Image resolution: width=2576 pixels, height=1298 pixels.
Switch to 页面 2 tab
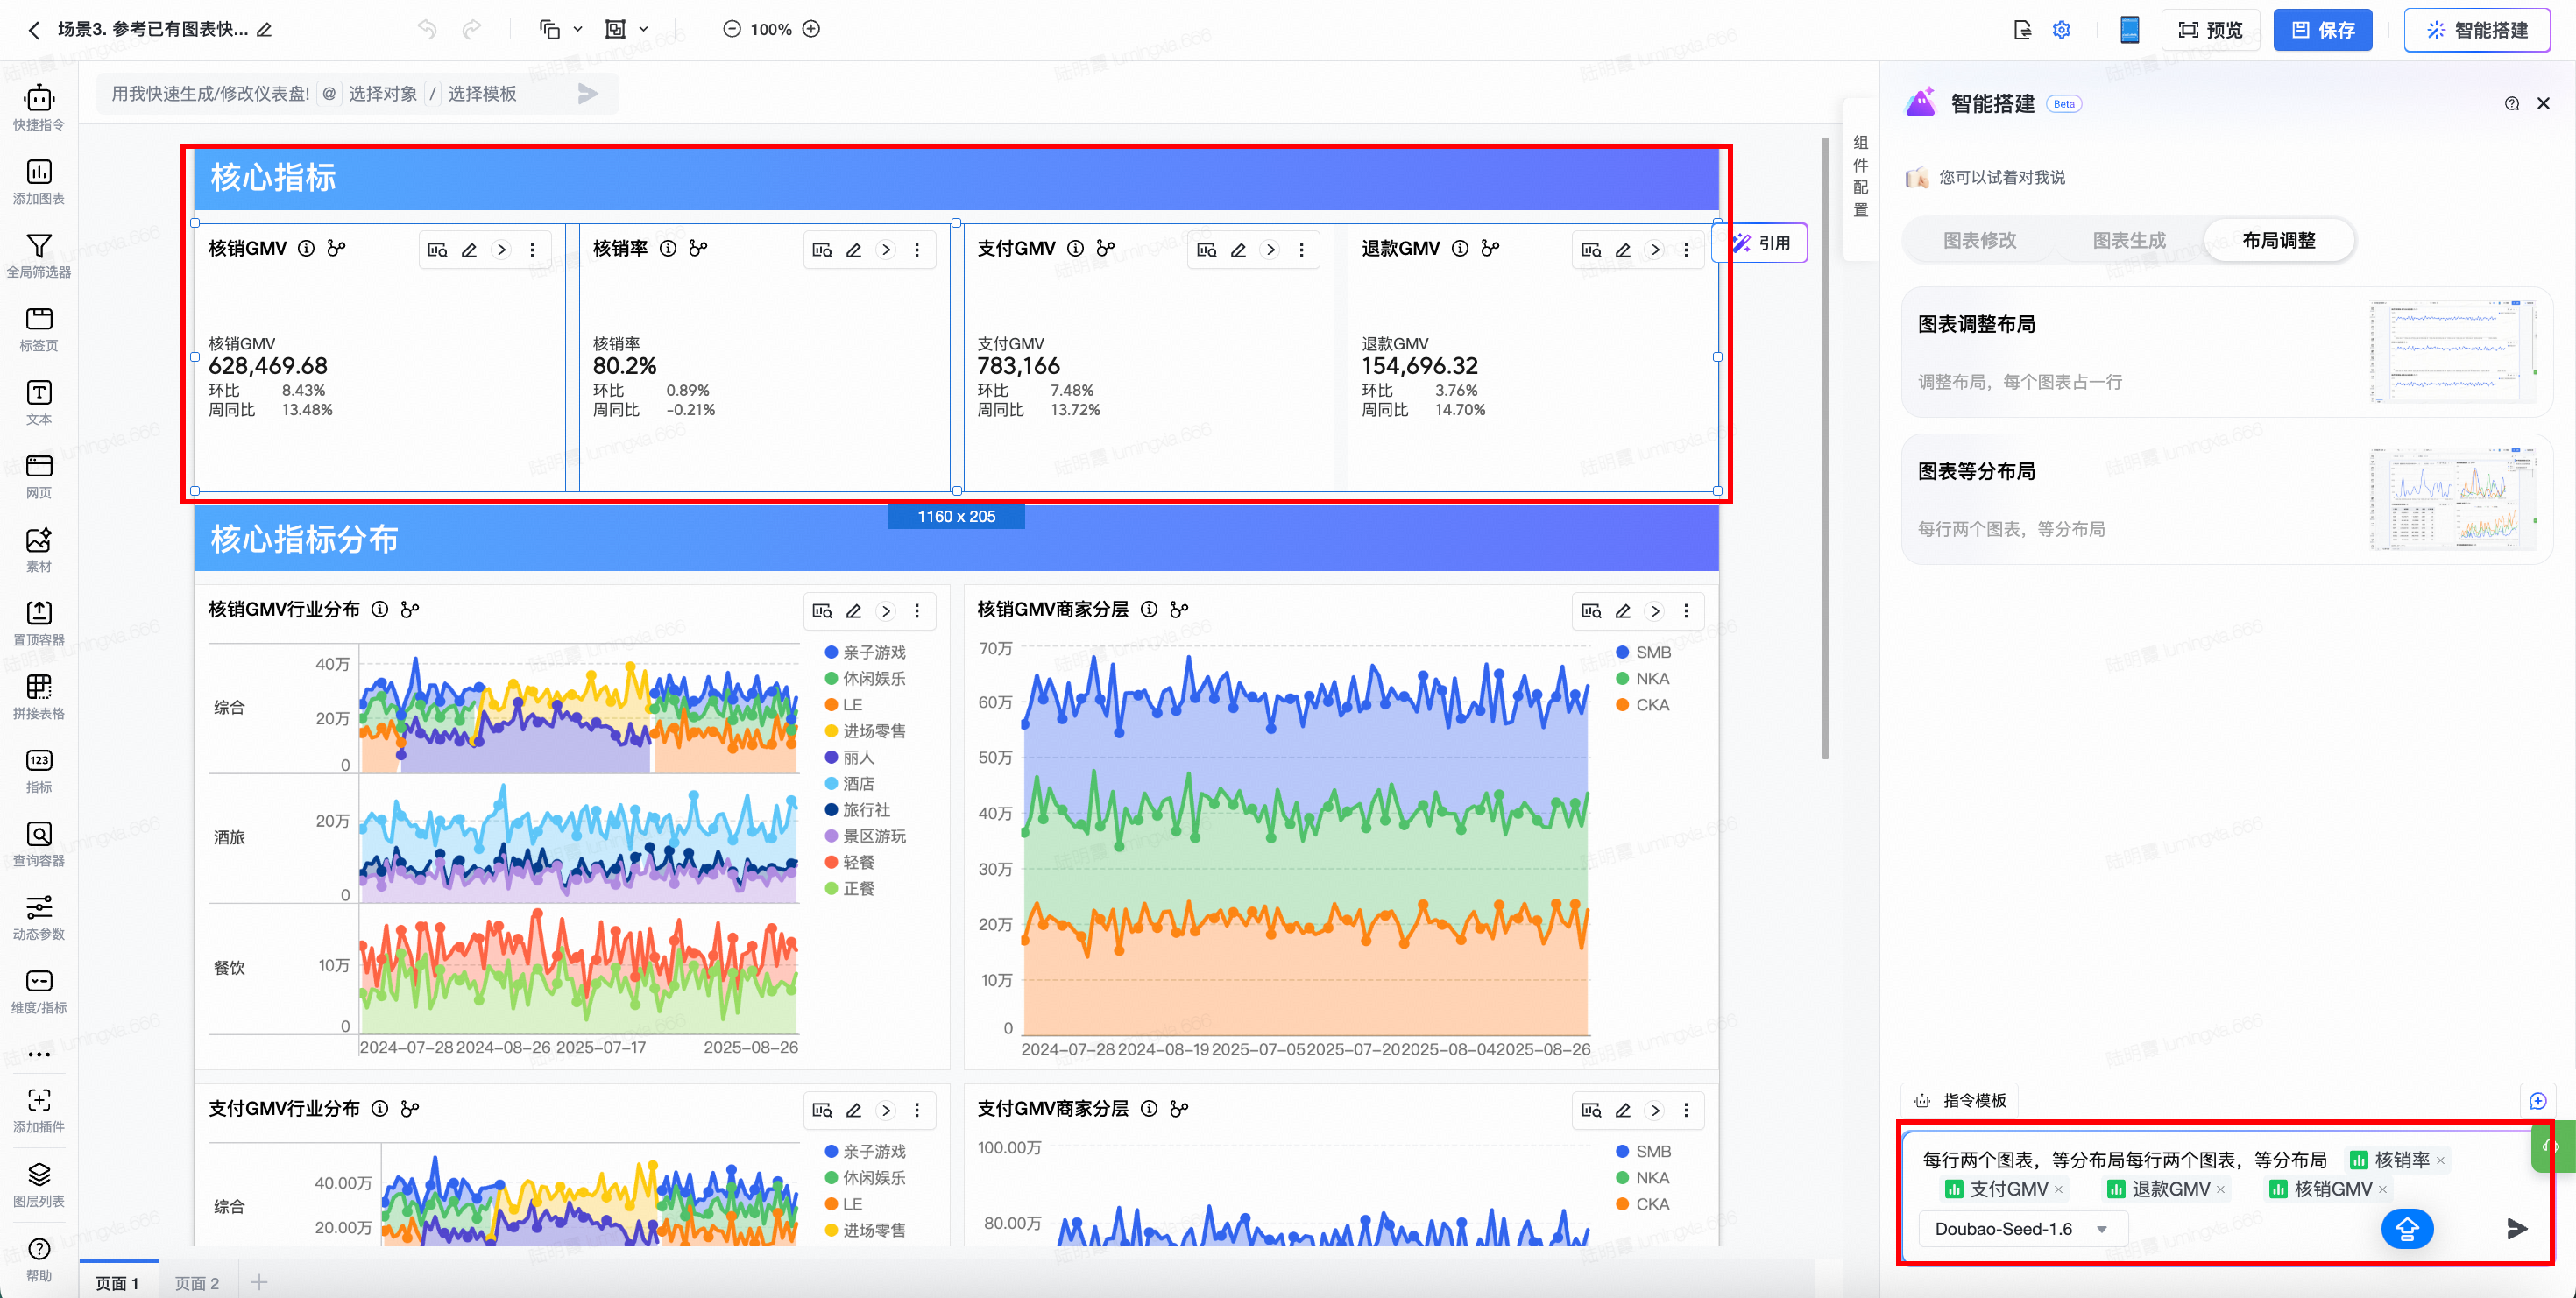(x=197, y=1283)
